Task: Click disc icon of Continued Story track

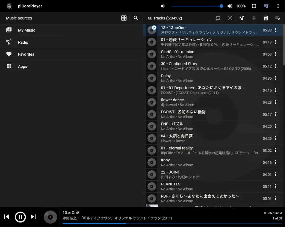Action: (152, 66)
